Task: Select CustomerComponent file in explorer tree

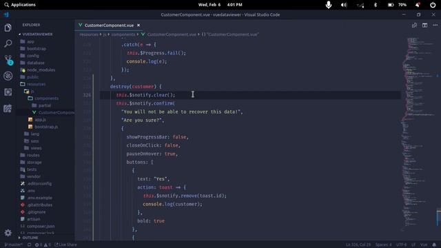Action: [x=56, y=112]
